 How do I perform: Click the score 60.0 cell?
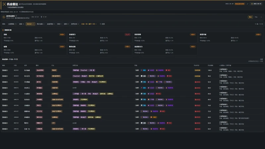(x=209, y=129)
